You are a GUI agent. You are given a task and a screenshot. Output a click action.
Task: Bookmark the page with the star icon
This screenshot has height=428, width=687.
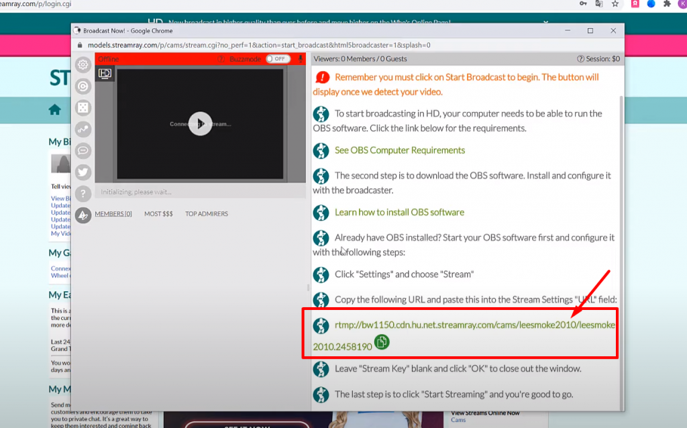(615, 3)
